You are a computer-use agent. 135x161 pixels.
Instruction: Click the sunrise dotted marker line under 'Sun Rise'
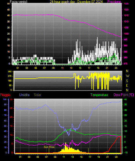[49, 151]
